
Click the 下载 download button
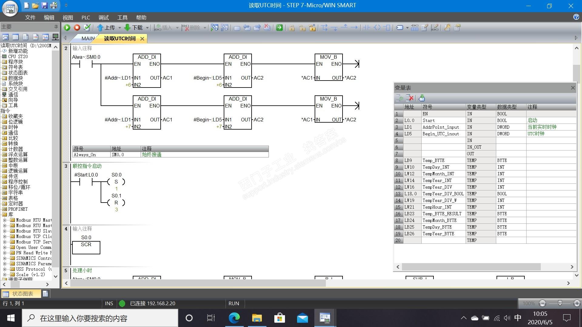[x=134, y=28]
